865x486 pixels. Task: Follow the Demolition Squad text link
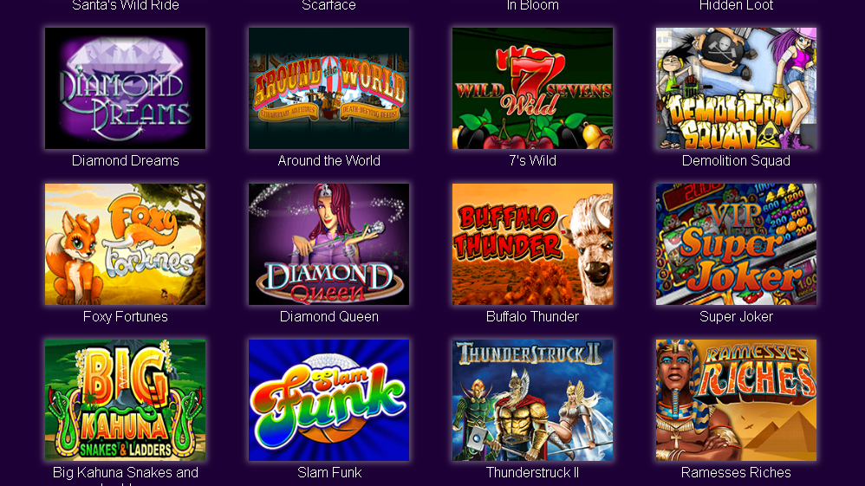point(736,160)
